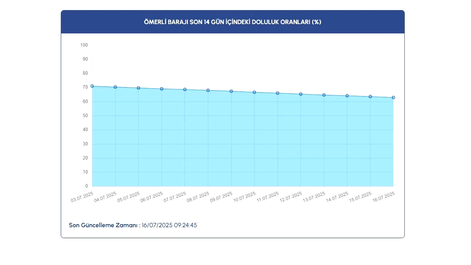471x265 pixels.
Task: Click the 10.07.2025 data point marker
Action: 254,92
